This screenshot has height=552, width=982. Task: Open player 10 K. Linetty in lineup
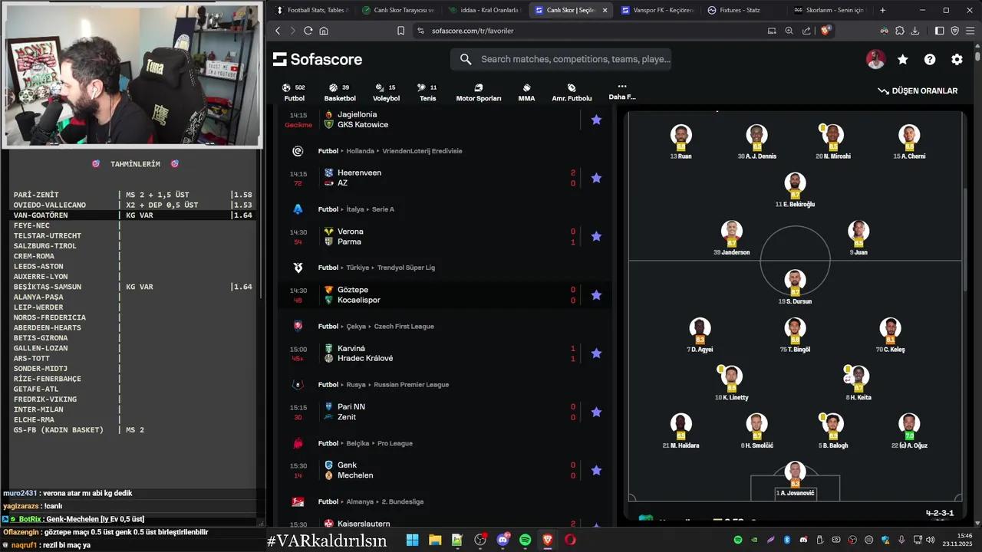731,383
